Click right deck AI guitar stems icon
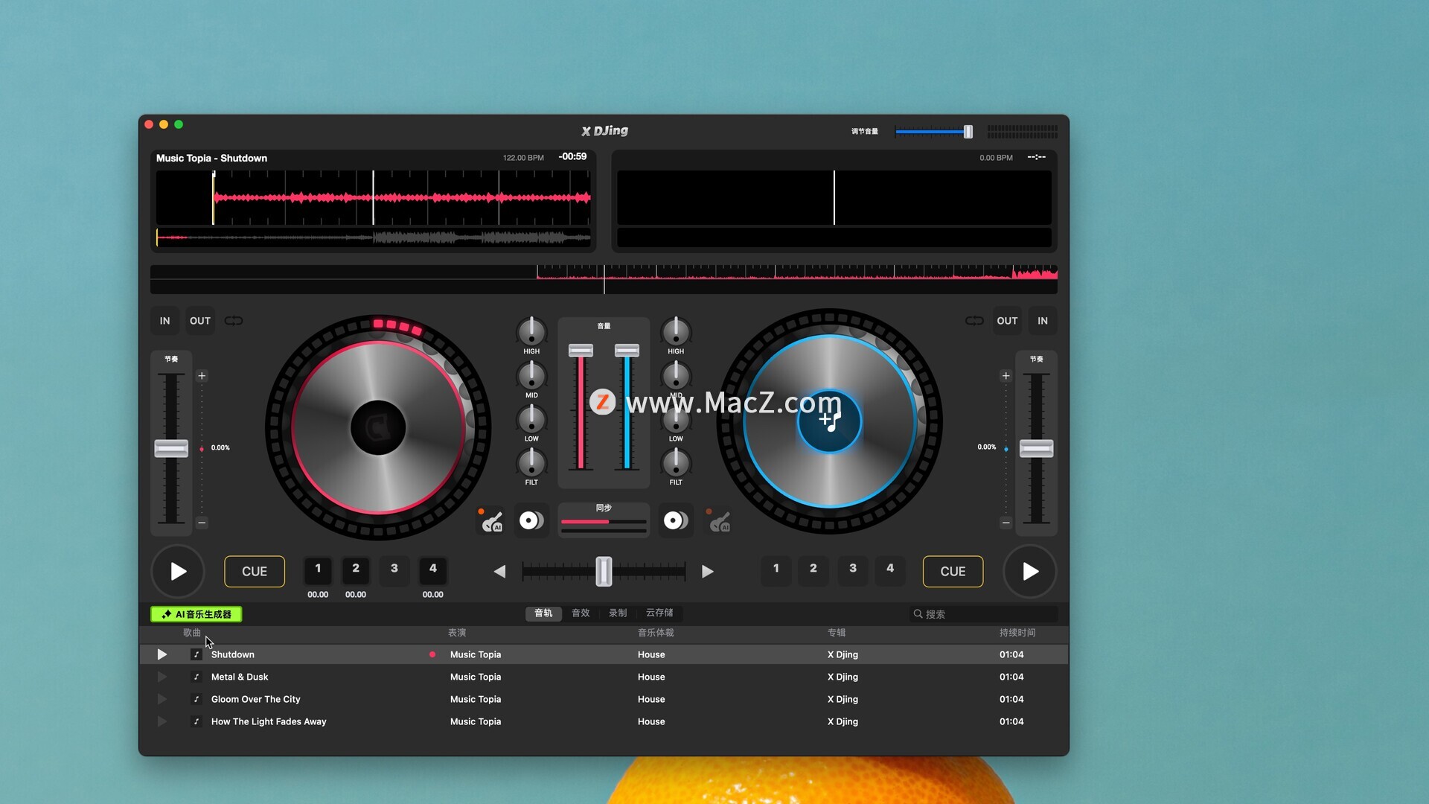The width and height of the screenshot is (1429, 804). tap(719, 521)
